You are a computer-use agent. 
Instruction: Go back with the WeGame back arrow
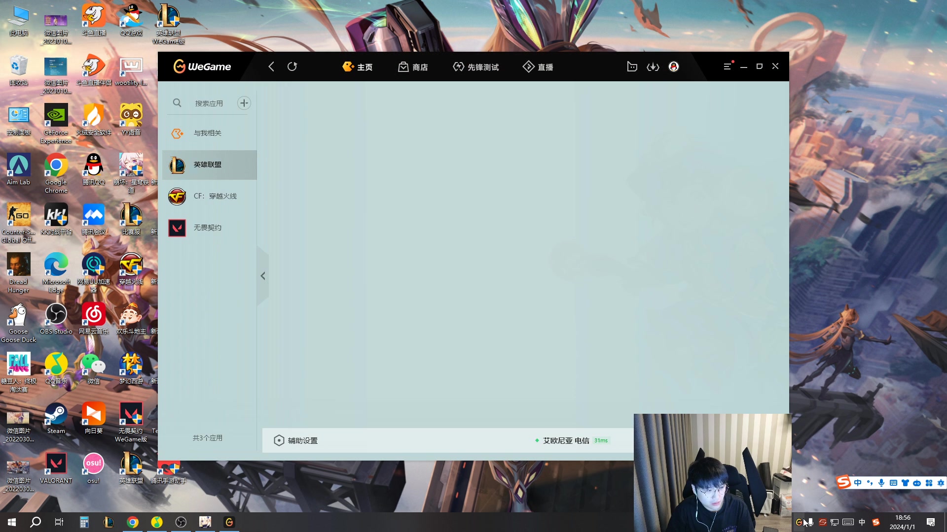[271, 66]
